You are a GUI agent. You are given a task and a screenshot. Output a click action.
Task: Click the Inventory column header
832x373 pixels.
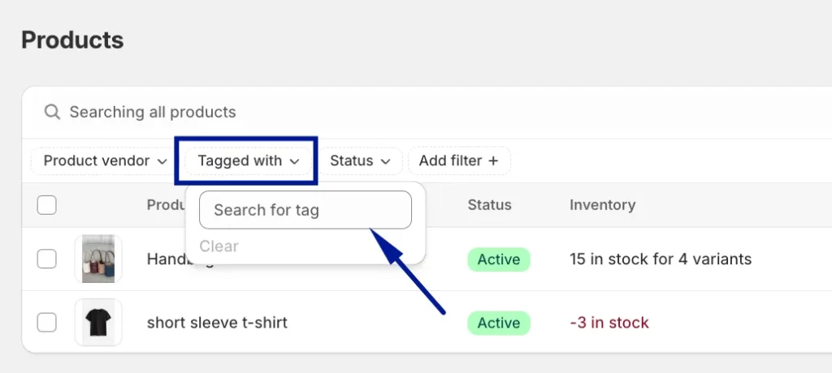coord(602,205)
